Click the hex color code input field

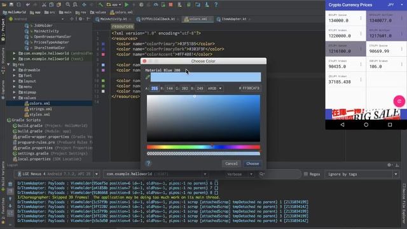251,88
